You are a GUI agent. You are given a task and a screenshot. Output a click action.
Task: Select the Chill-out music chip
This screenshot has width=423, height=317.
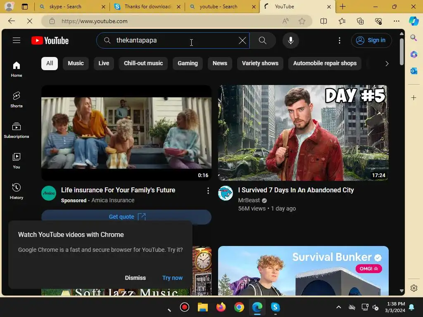143,63
